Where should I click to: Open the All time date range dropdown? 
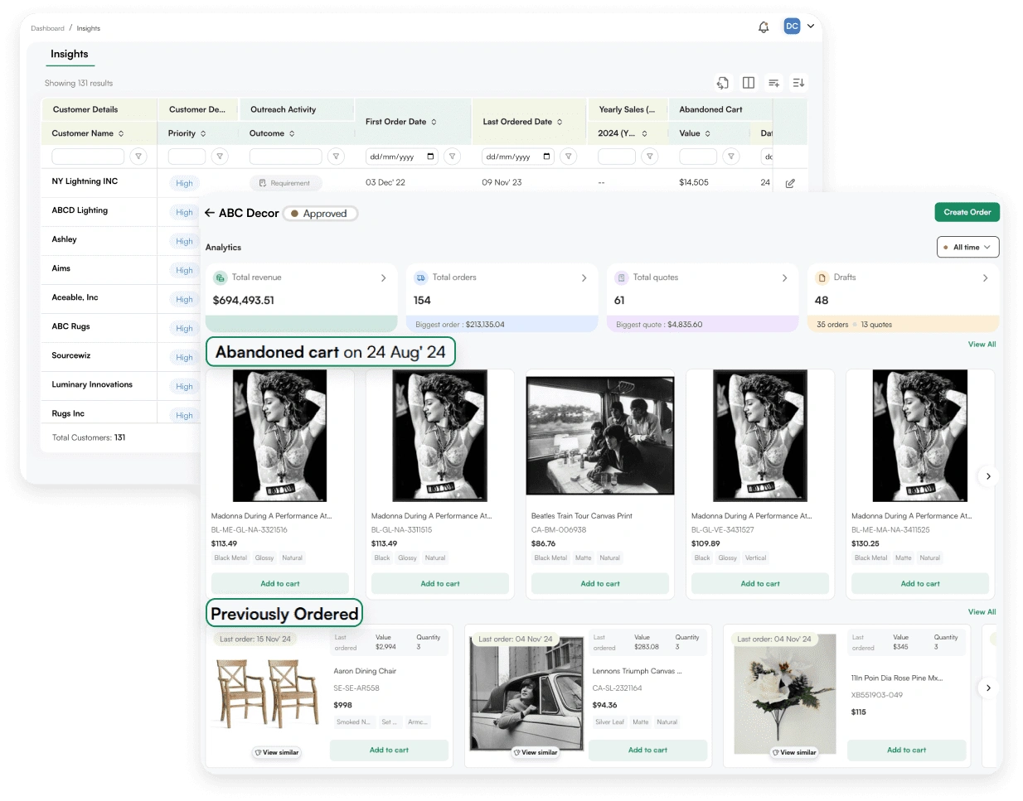pos(967,246)
